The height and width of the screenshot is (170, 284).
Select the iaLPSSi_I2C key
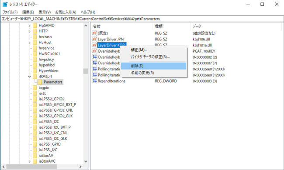[48, 150]
